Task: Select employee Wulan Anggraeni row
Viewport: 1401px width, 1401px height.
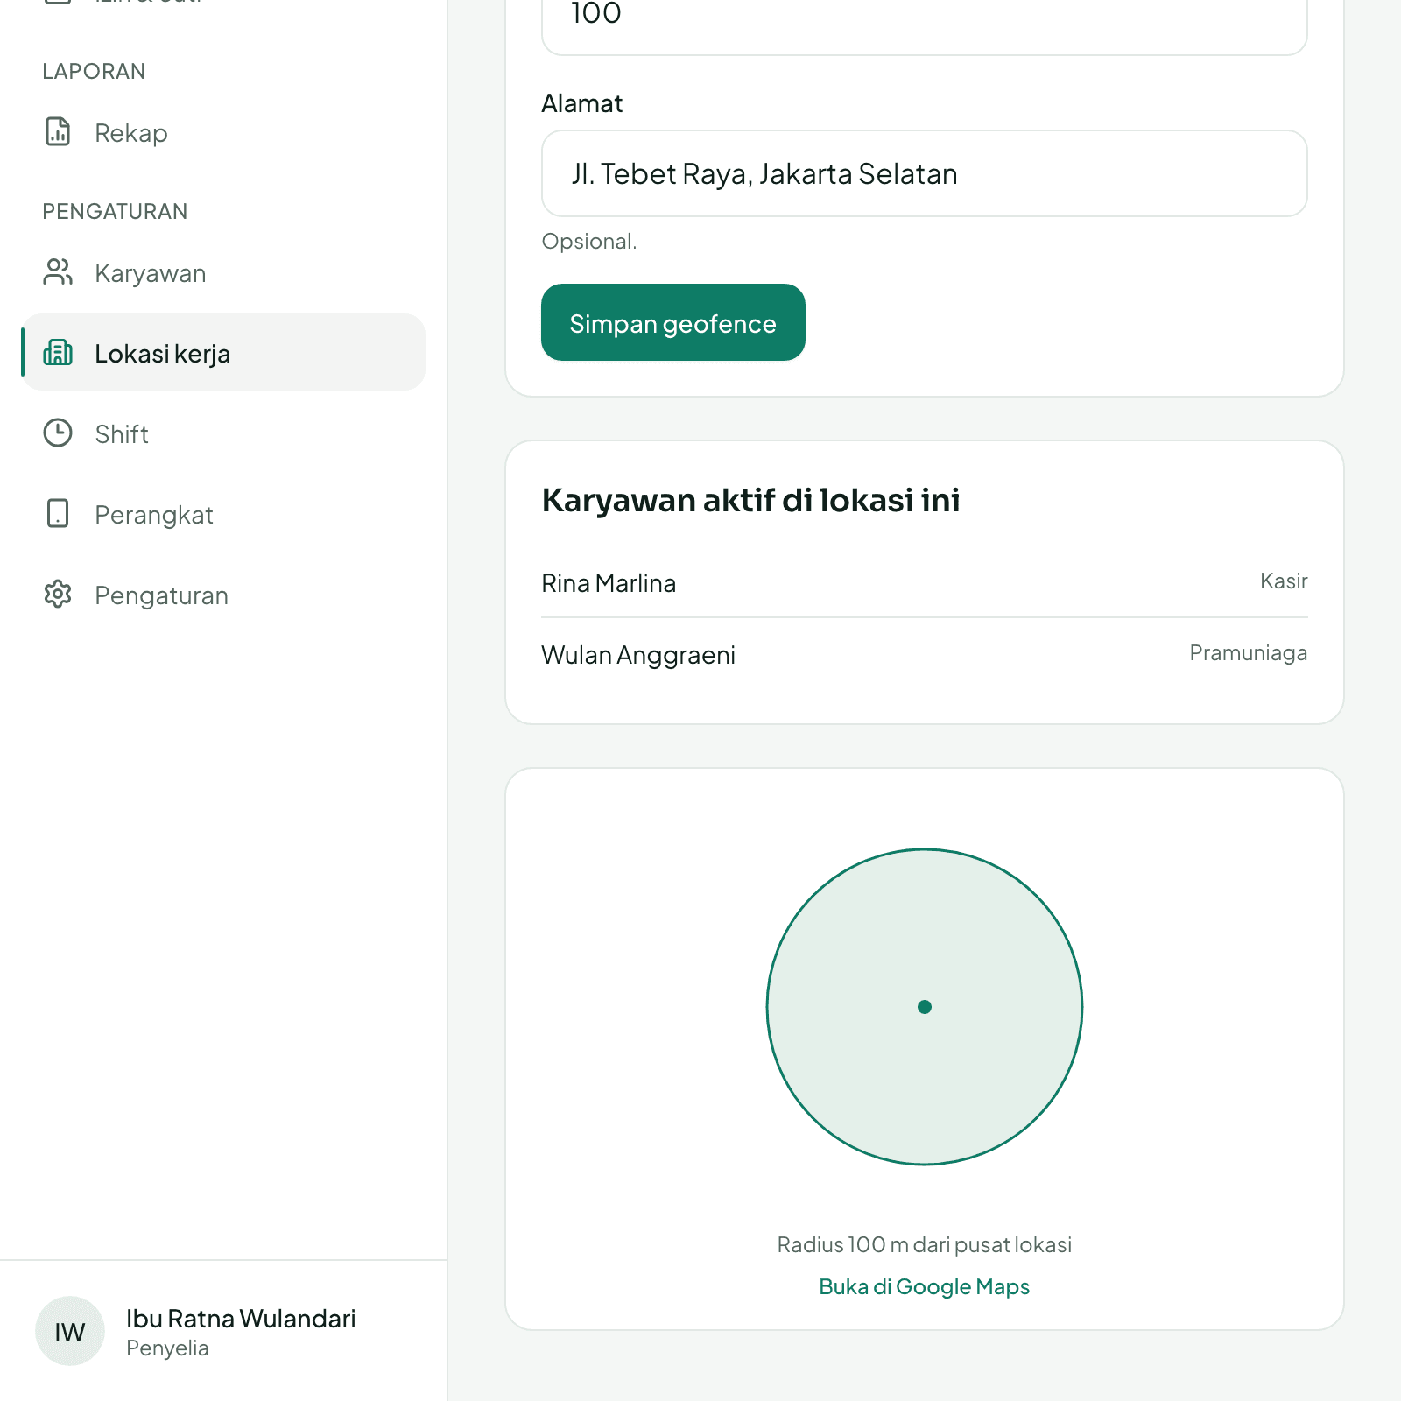Action: click(925, 654)
